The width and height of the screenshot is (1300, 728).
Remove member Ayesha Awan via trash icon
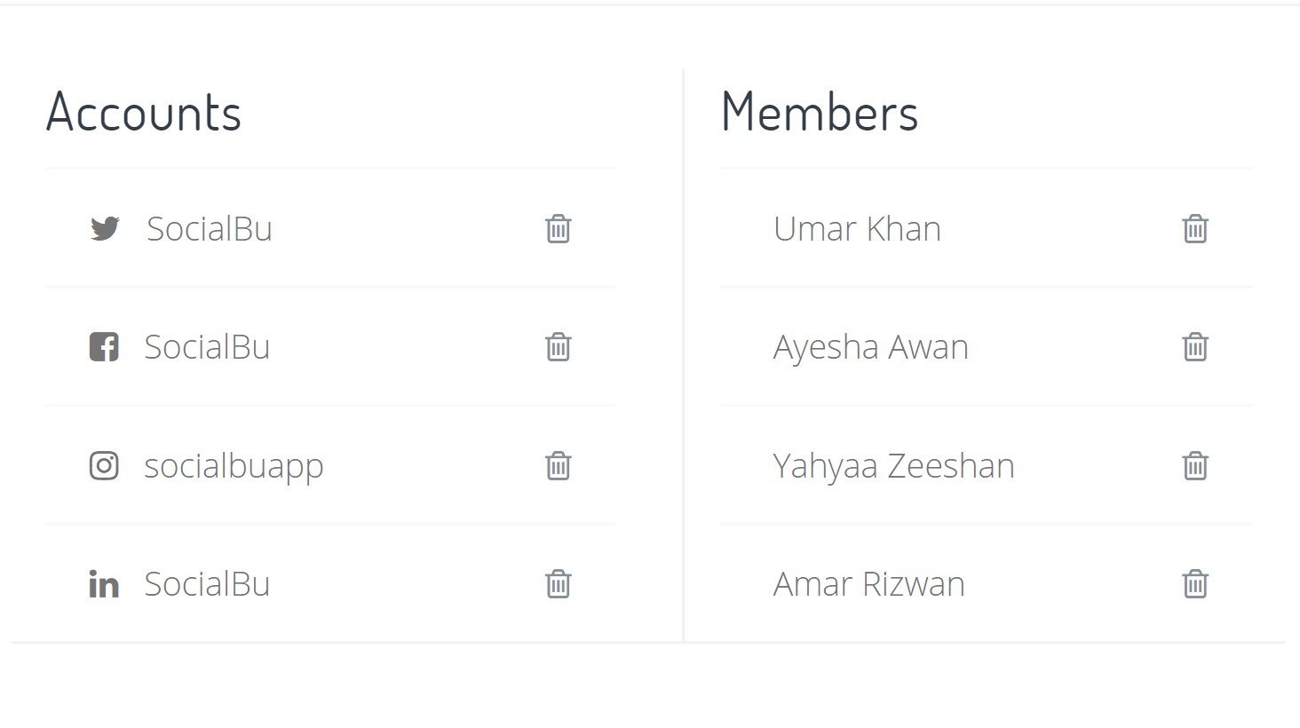tap(1195, 346)
